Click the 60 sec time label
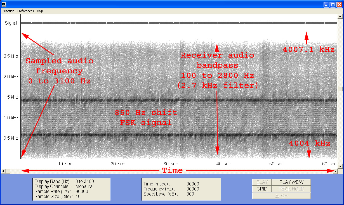Viewport: 344px width, 205px height. click(329, 164)
